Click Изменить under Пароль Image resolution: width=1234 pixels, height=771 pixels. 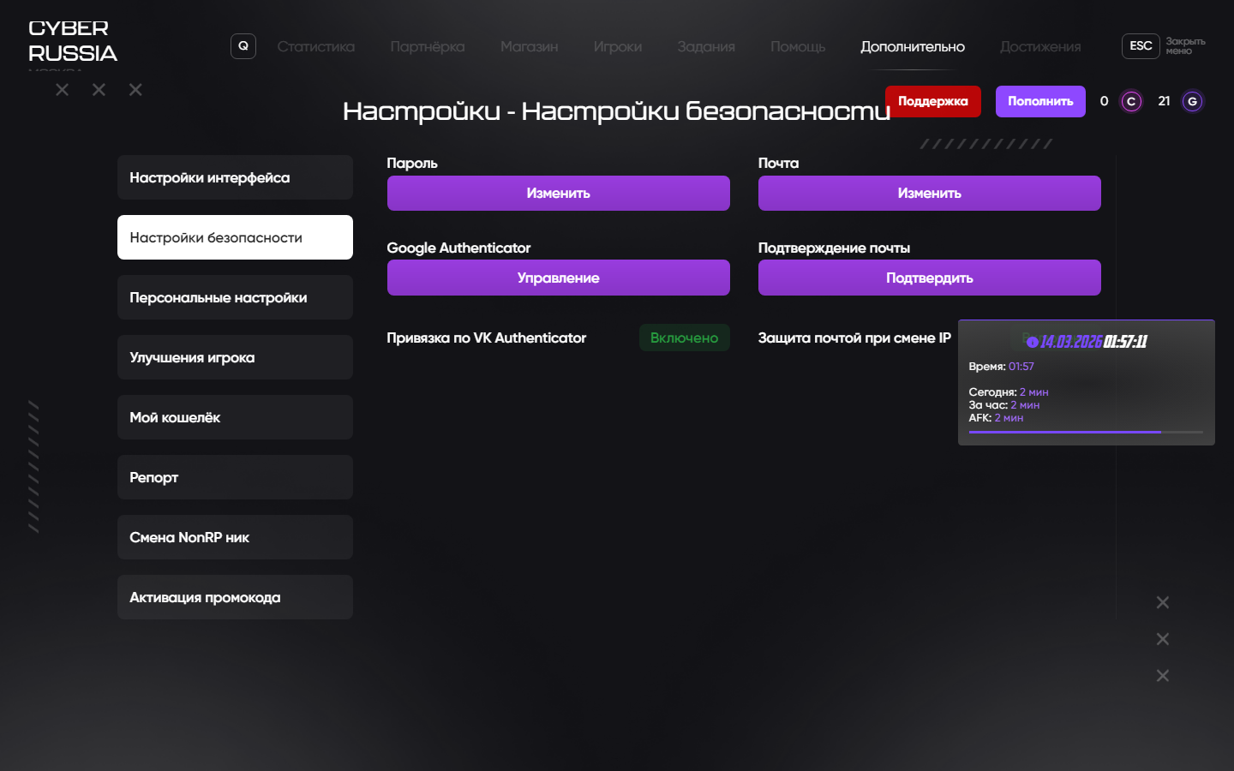558,194
